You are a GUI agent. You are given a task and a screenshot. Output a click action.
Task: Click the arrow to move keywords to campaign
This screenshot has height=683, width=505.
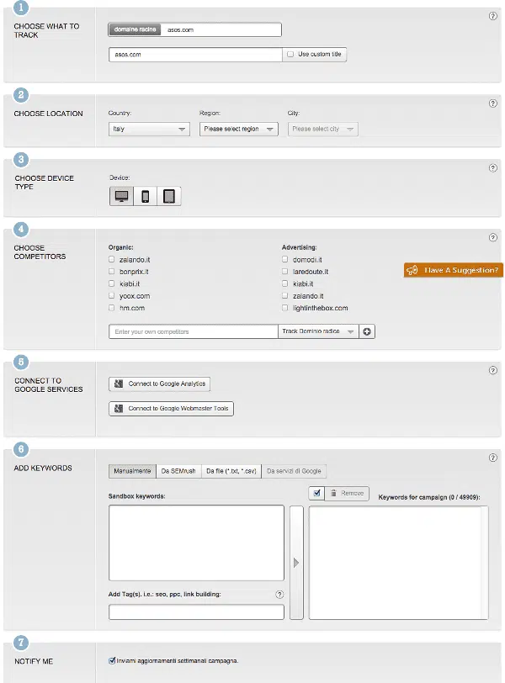(x=296, y=563)
